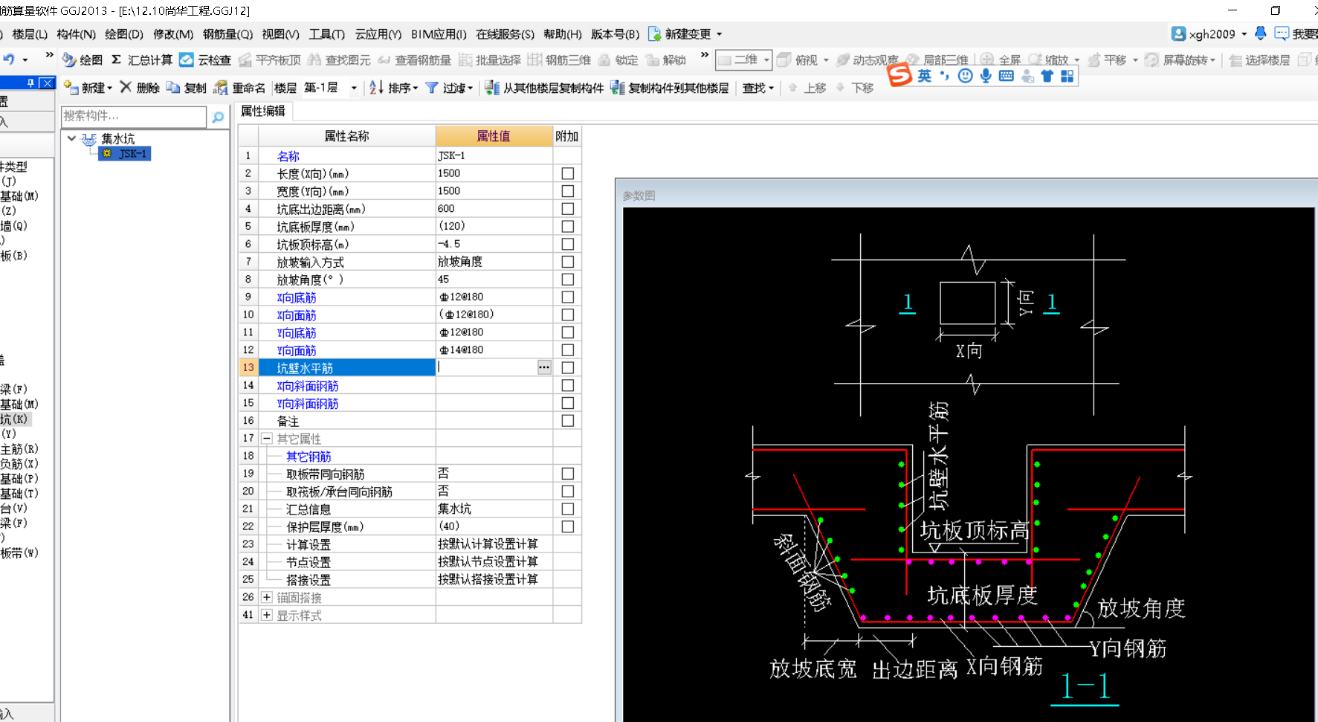Open the 钢筋量(Q) menu
Image resolution: width=1318 pixels, height=722 pixels.
tap(227, 34)
